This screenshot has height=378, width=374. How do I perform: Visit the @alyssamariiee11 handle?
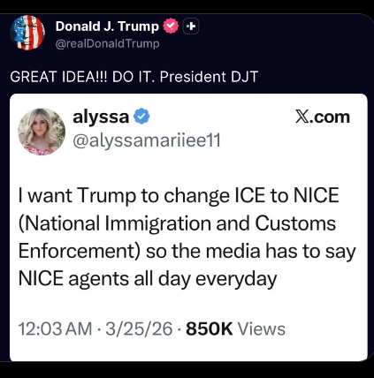pos(147,140)
